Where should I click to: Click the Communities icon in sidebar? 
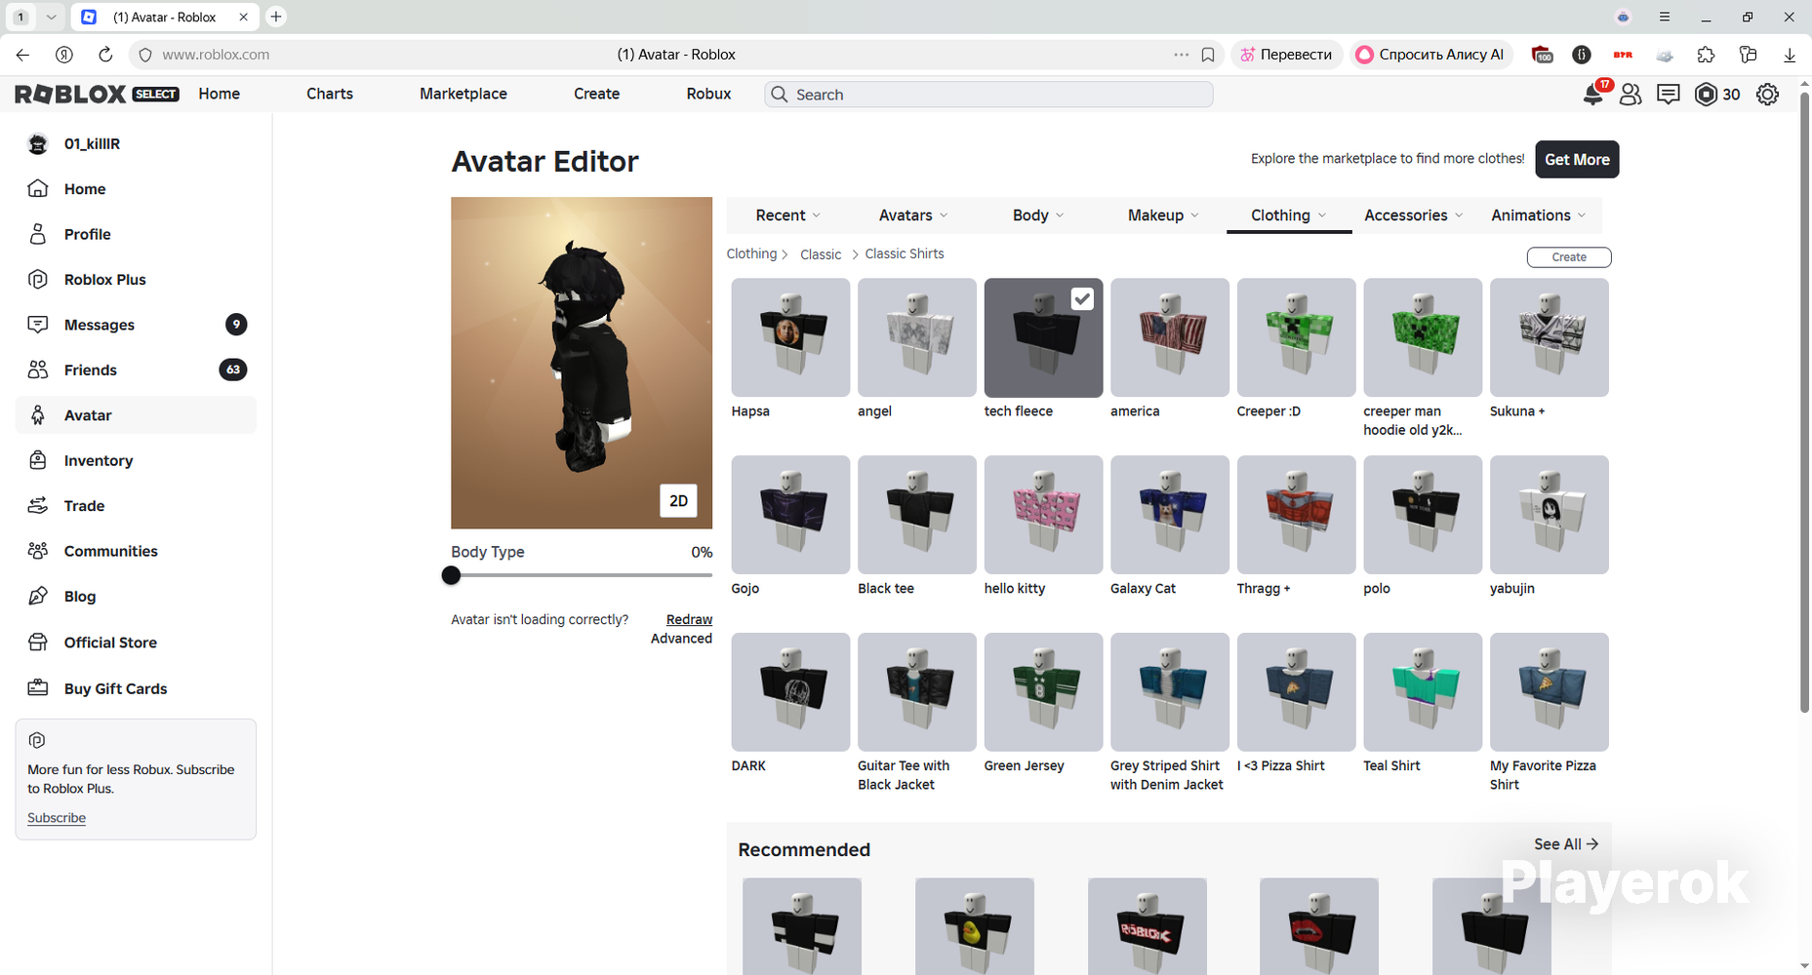(38, 551)
